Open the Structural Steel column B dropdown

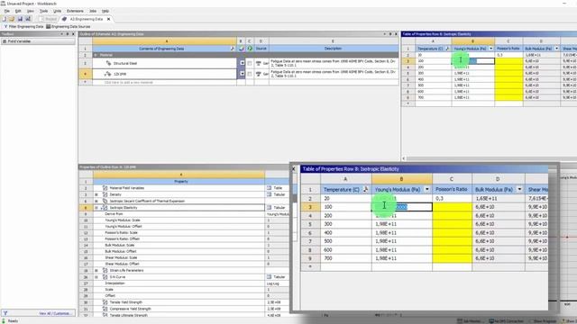click(243, 63)
